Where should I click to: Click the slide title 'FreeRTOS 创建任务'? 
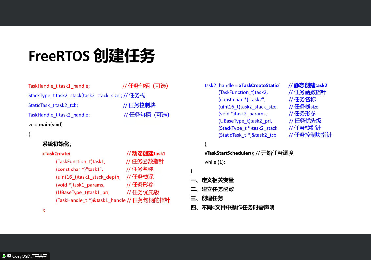(x=92, y=56)
